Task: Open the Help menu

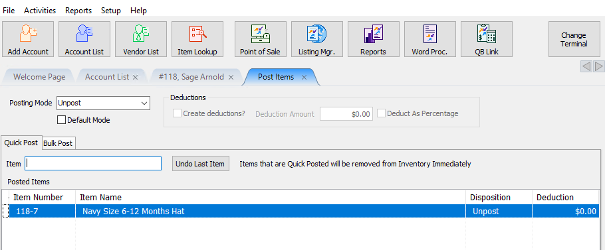Action: 138,11
